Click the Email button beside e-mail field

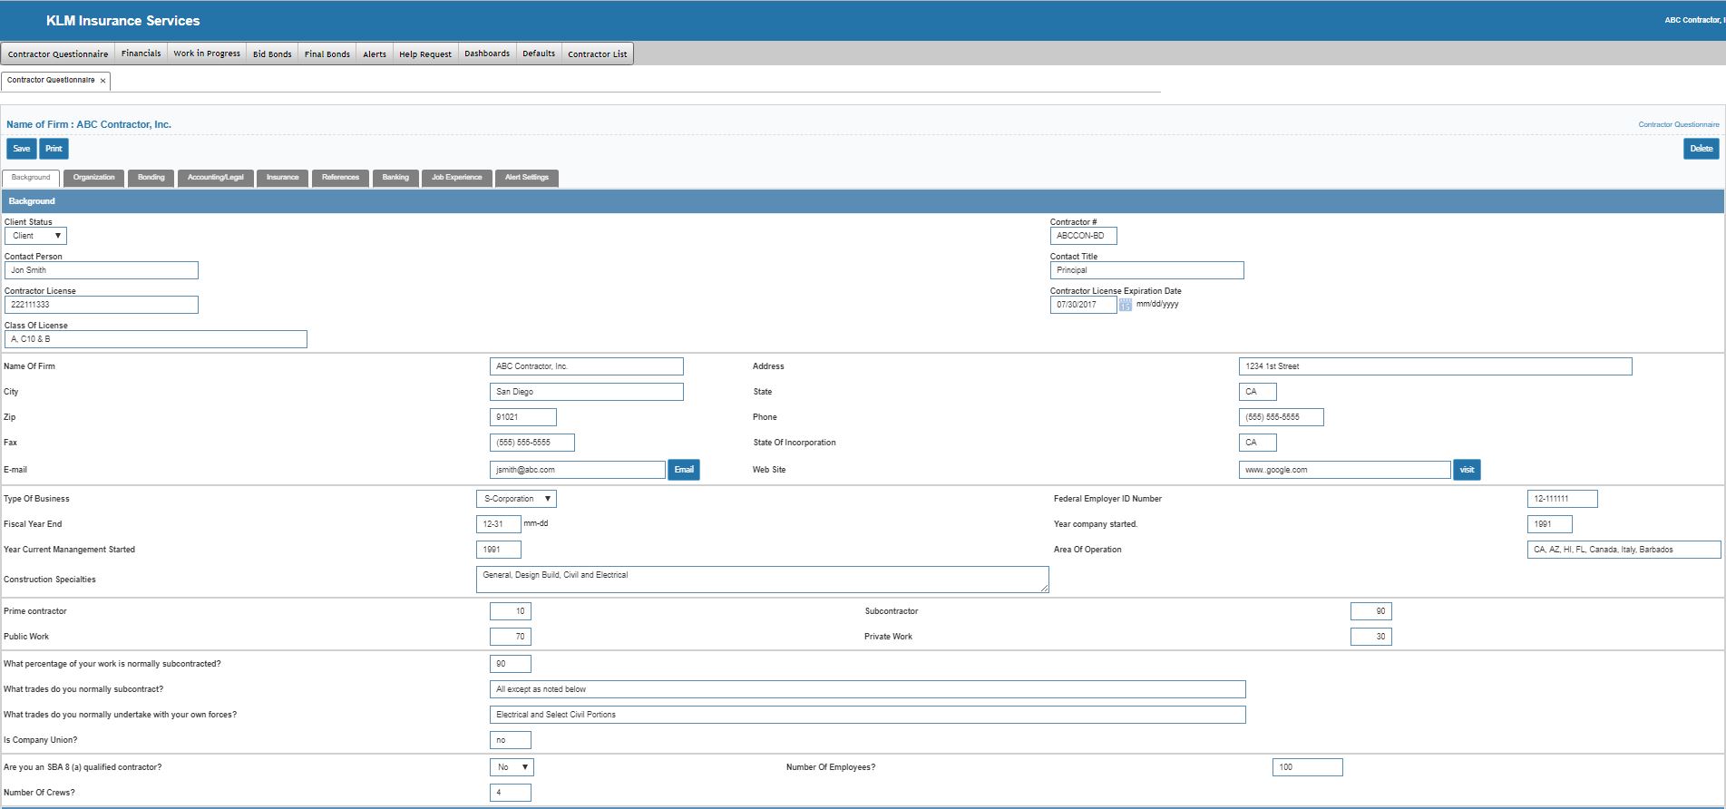pyautogui.click(x=684, y=470)
